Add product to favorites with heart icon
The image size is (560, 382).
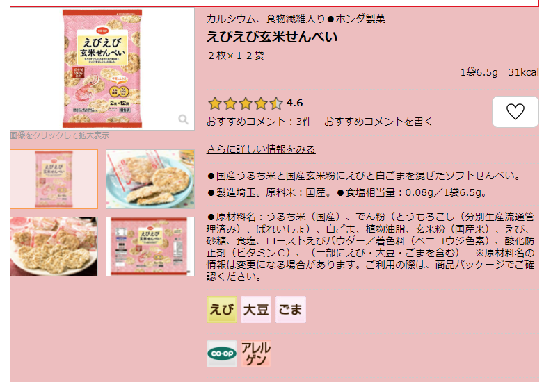[x=515, y=112]
